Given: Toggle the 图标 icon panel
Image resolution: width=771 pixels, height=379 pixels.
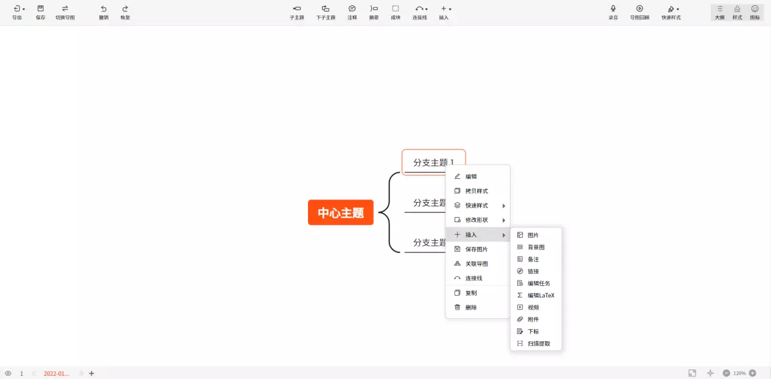Looking at the screenshot, I should [755, 12].
